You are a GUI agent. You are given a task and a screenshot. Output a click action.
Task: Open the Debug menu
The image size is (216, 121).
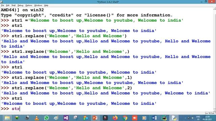tap(20, 5)
